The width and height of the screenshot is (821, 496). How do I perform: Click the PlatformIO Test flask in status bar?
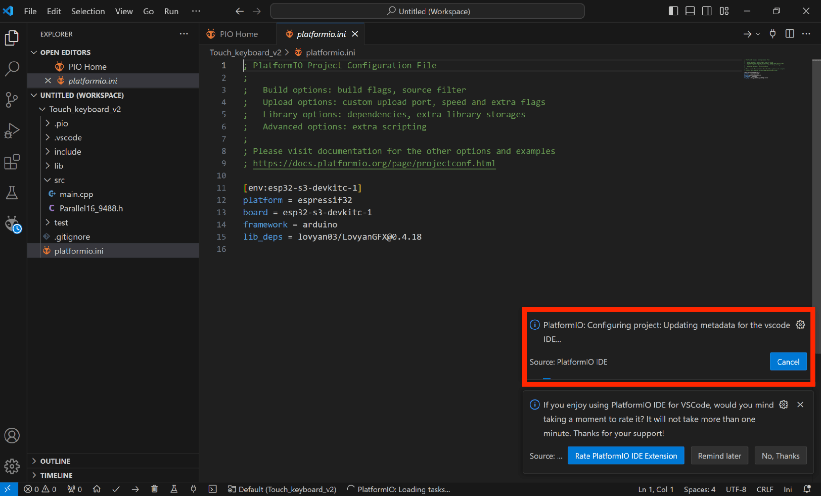[174, 489]
